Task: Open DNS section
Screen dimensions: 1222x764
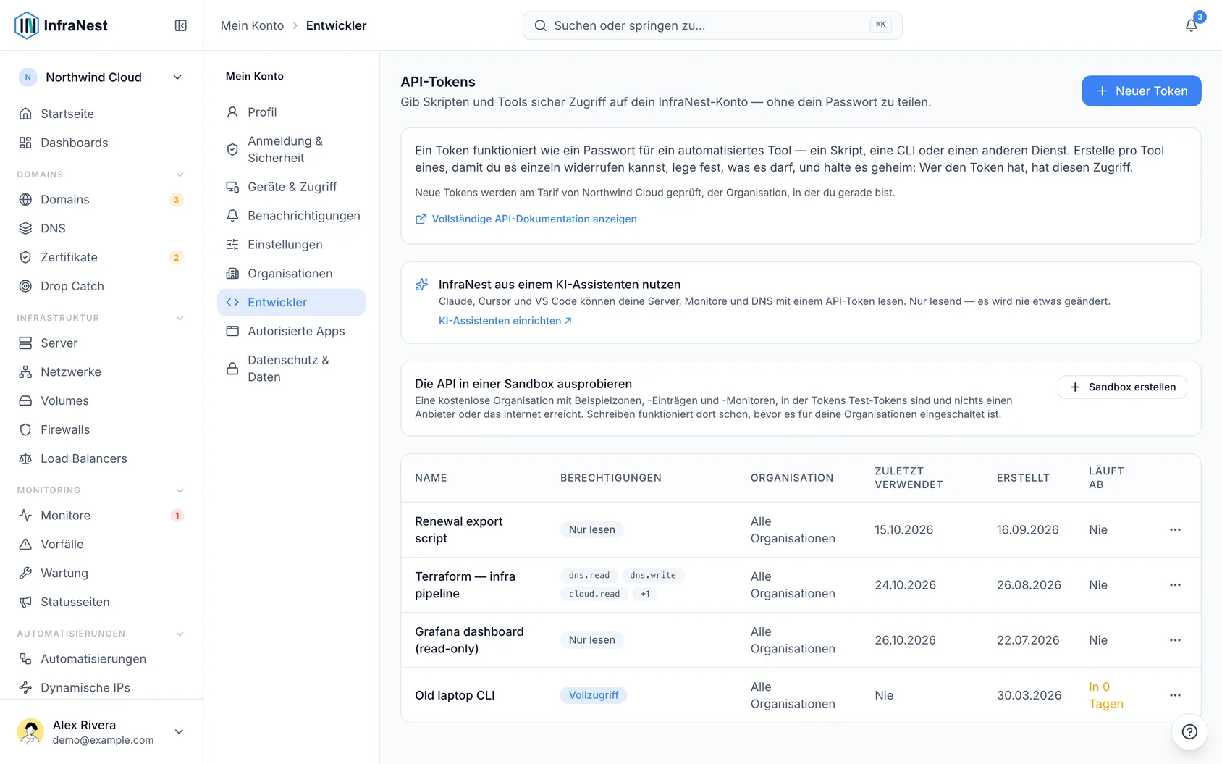Action: (x=101, y=229)
